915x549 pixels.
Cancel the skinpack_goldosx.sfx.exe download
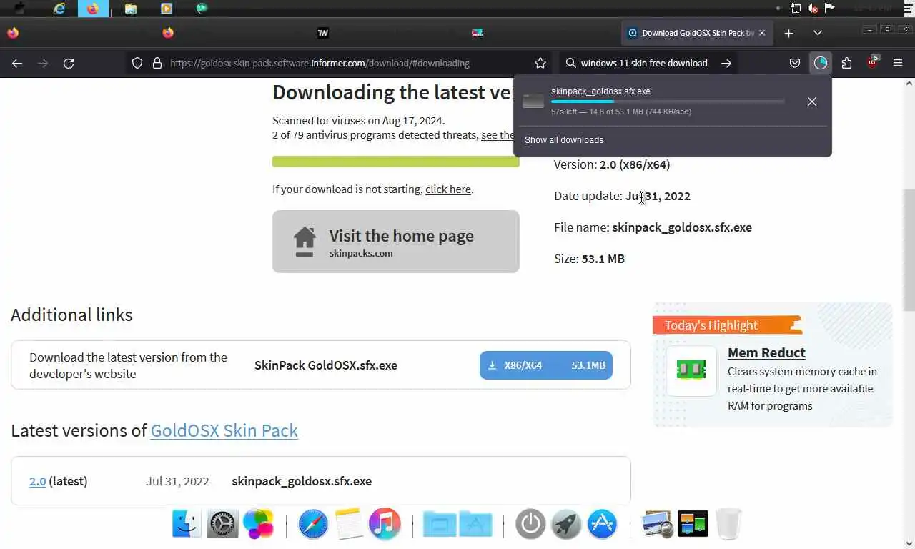click(x=812, y=102)
